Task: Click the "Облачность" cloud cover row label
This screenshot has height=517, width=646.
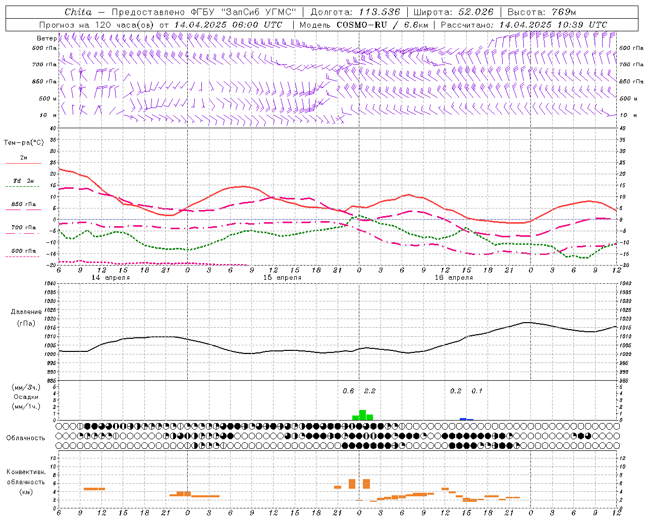Action: click(26, 438)
